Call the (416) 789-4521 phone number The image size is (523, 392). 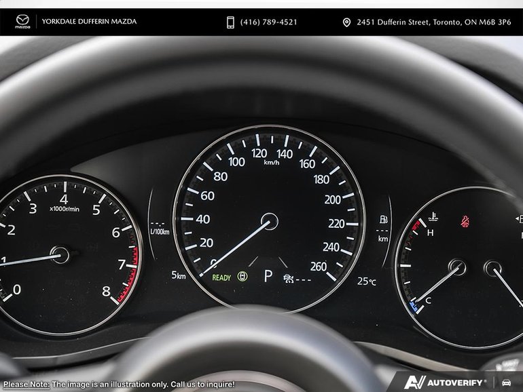[x=268, y=22]
